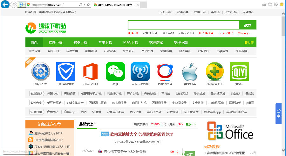
Task: Open the 直播app link
Action: click(x=70, y=112)
